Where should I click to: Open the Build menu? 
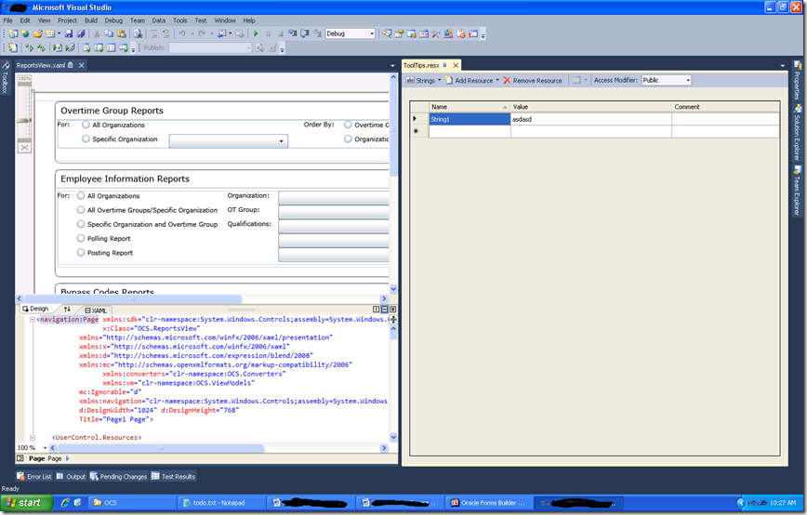pyautogui.click(x=90, y=20)
